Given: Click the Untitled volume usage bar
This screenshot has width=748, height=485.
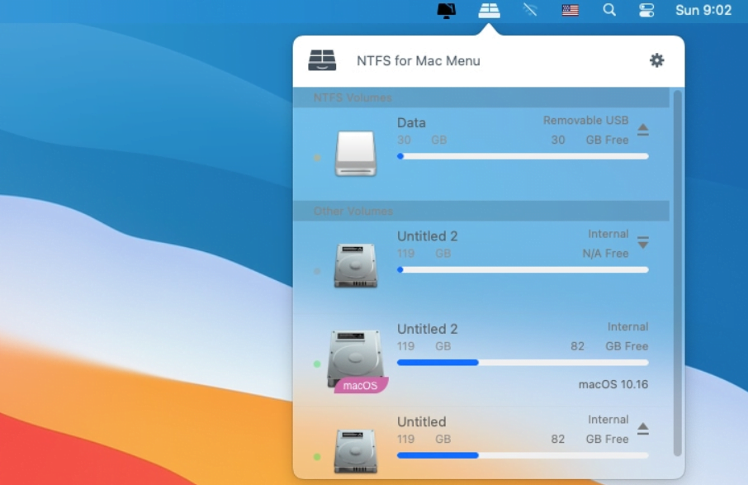Looking at the screenshot, I should 523,455.
